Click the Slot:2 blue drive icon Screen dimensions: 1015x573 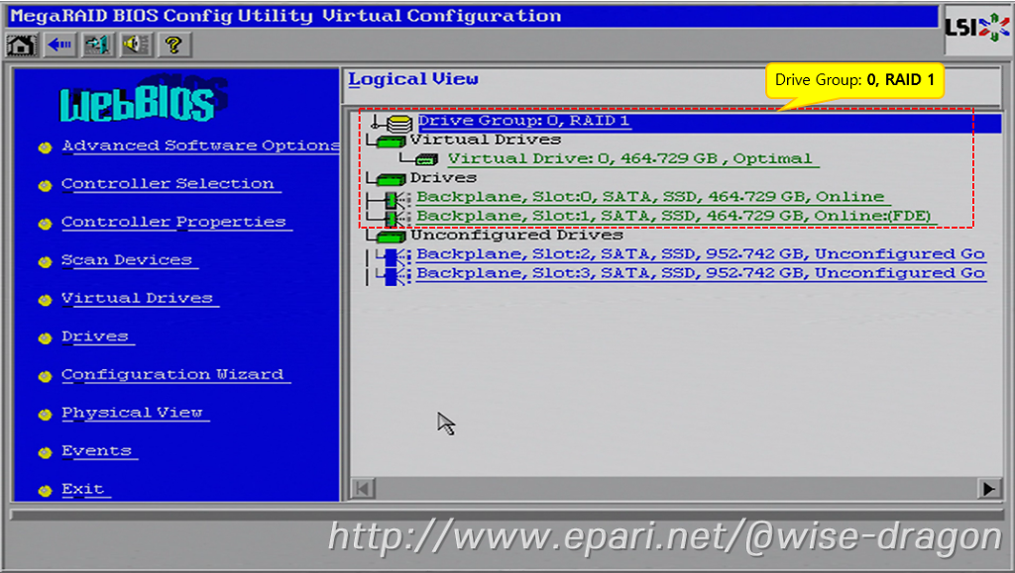tap(394, 255)
